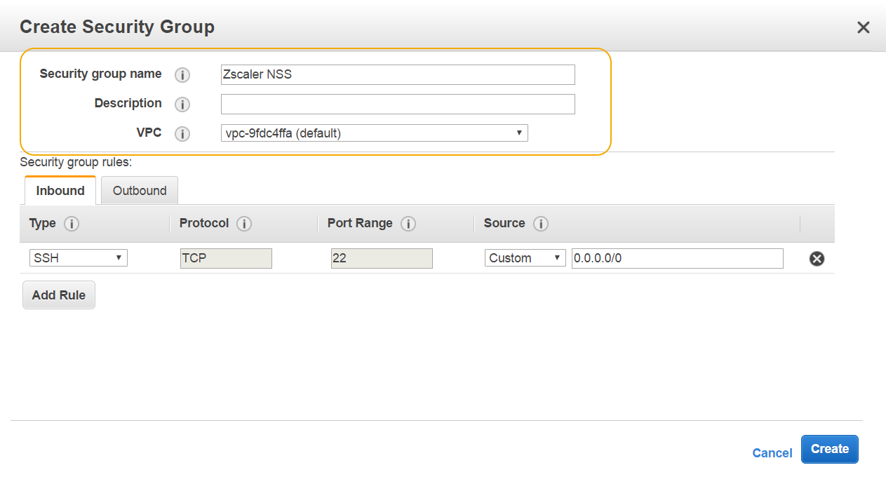Open the SSH rule type dropdown
Image resolution: width=886 pixels, height=477 pixels.
pyautogui.click(x=78, y=258)
